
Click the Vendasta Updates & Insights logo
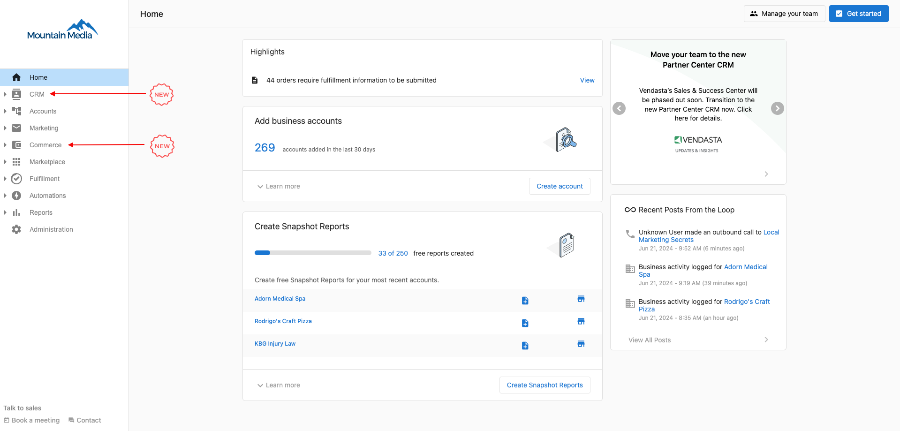click(x=698, y=144)
